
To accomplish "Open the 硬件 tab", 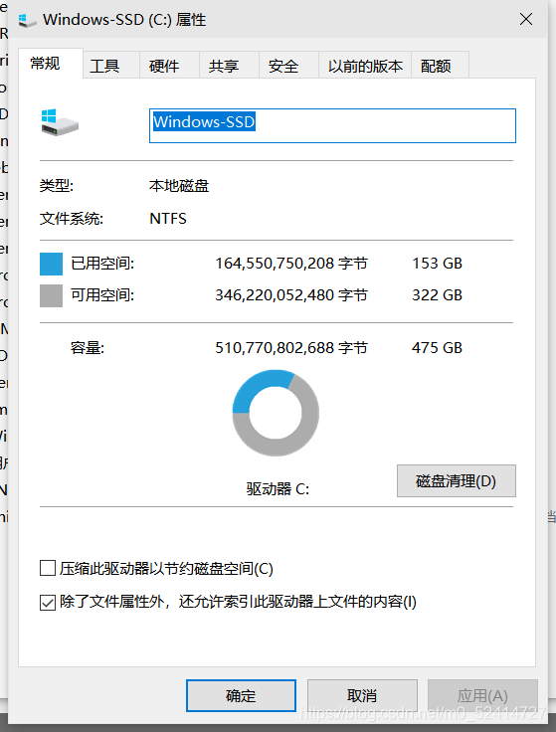I will click(x=169, y=66).
